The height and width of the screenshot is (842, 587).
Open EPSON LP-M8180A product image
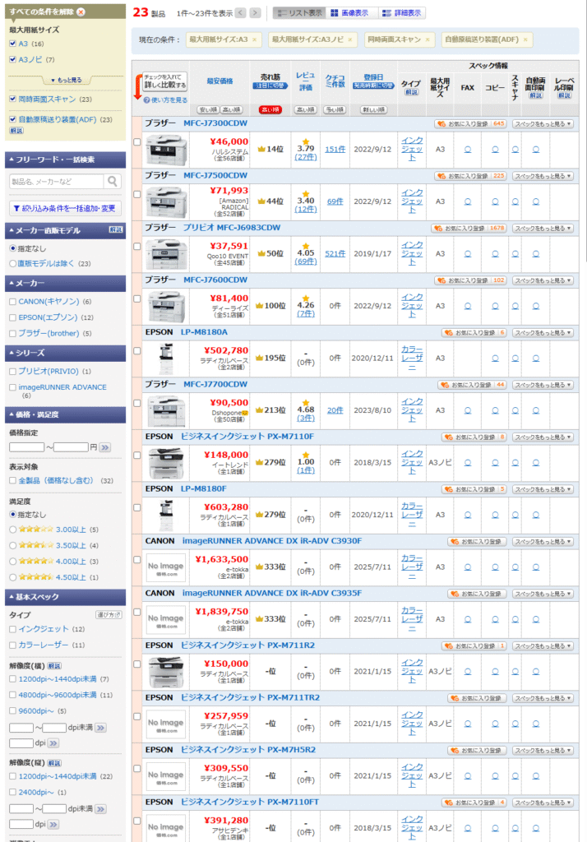167,359
